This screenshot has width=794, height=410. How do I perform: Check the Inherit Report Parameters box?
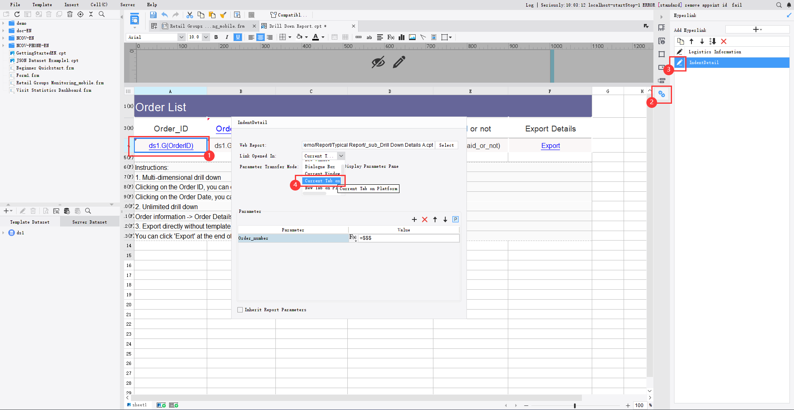tap(240, 310)
